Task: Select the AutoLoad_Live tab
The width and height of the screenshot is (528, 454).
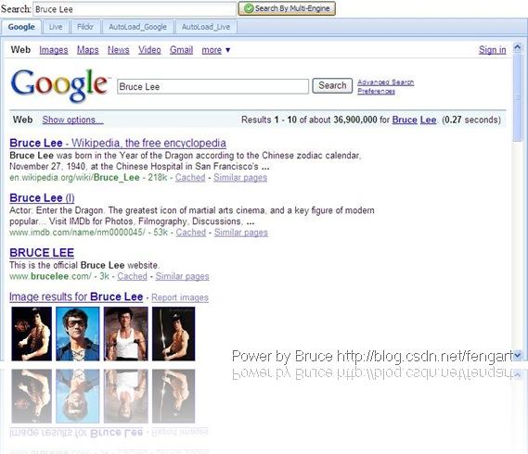Action: coord(206,27)
